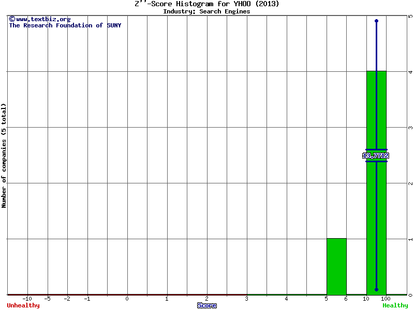Click the 3 tick label on the x-axis
414x310 pixels.
[x=247, y=299]
